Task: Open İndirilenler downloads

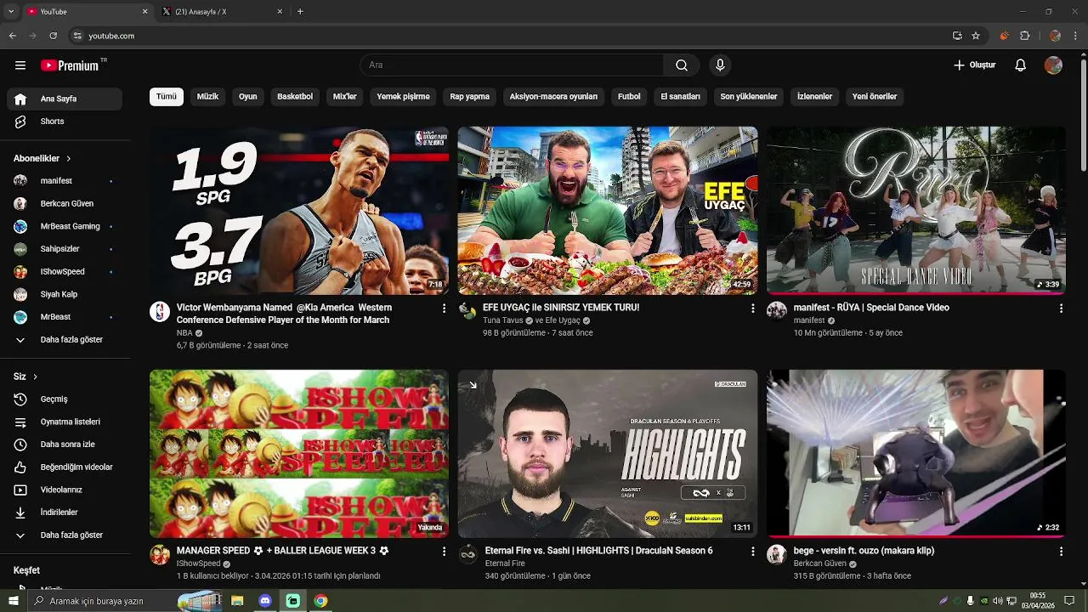Action: click(x=65, y=513)
